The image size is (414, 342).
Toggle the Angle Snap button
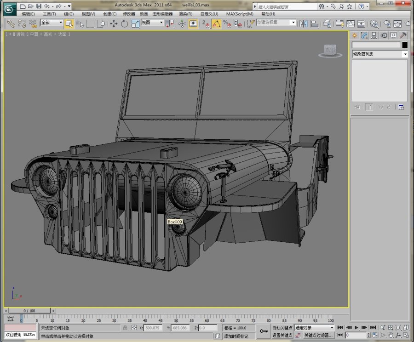(x=217, y=24)
